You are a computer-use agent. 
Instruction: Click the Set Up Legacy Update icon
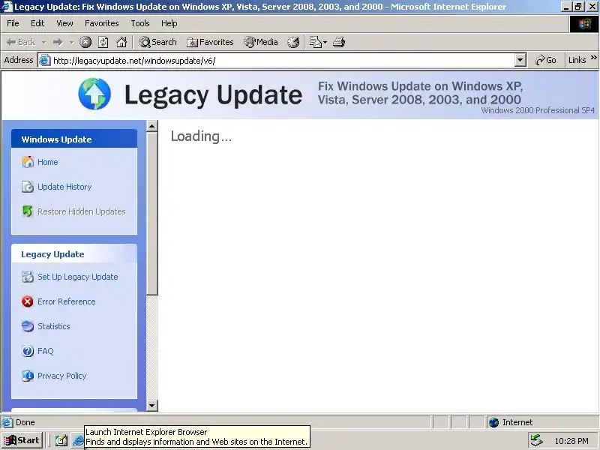[28, 277]
